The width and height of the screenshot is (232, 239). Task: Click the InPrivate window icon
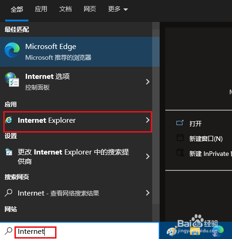click(x=180, y=153)
